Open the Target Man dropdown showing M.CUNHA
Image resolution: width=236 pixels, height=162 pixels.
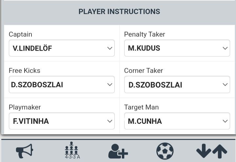(177, 121)
